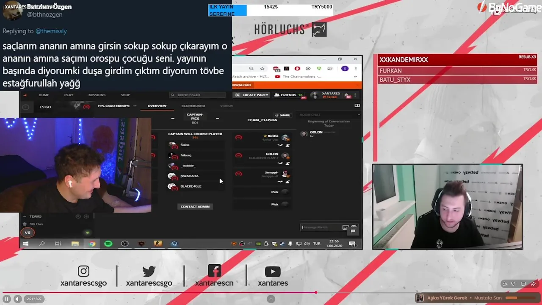Switch to the SCOREBOARD tab

[x=193, y=106]
